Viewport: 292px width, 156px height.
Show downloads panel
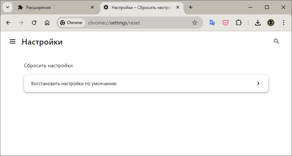(x=258, y=23)
